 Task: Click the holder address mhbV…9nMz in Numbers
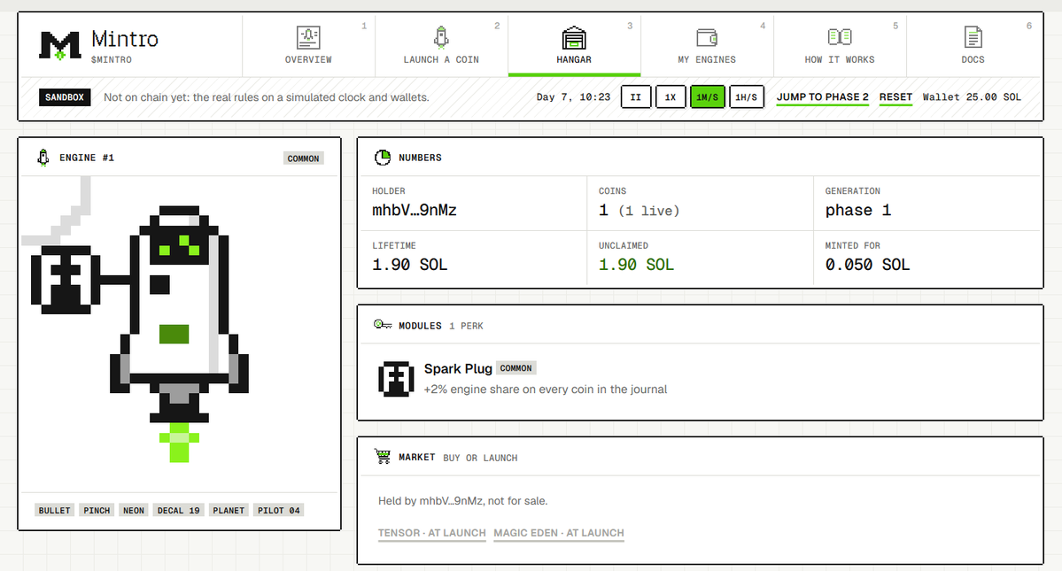pyautogui.click(x=414, y=211)
